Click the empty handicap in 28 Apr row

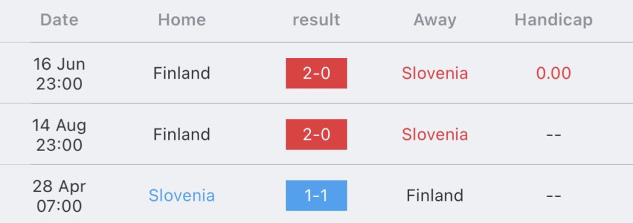click(x=553, y=196)
